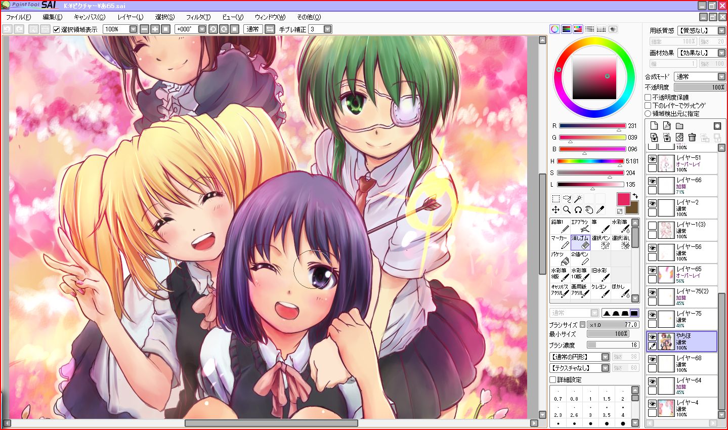
Task: Rotate the canvas view counterclockwise
Action: point(213,29)
